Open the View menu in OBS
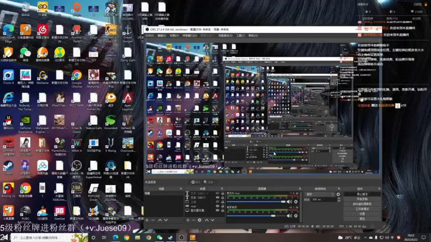 point(174,35)
